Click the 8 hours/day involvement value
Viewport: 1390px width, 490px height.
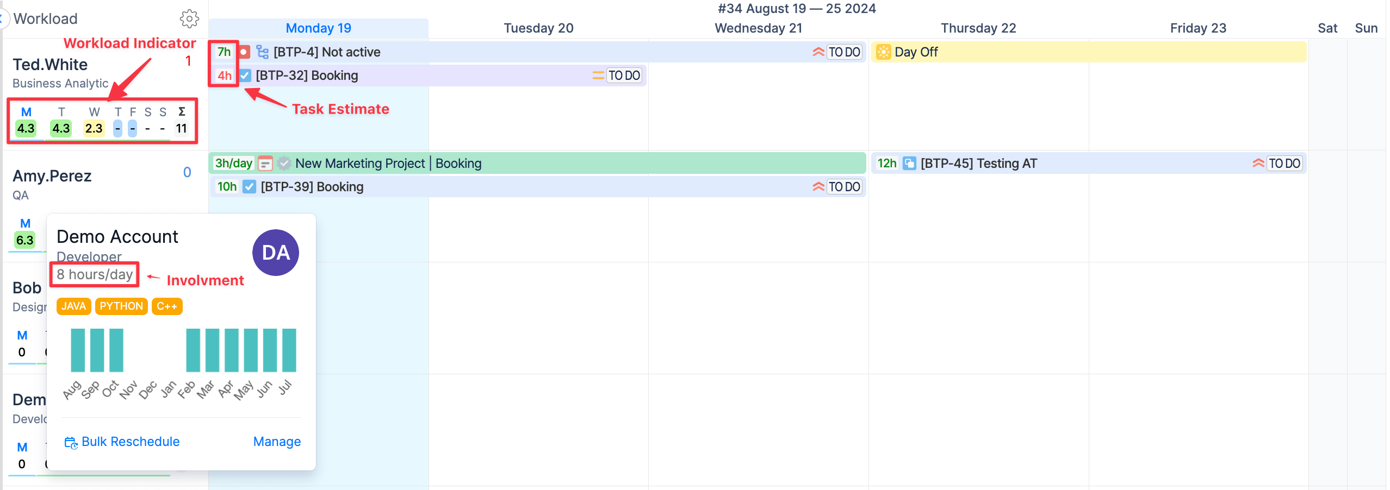coord(95,275)
